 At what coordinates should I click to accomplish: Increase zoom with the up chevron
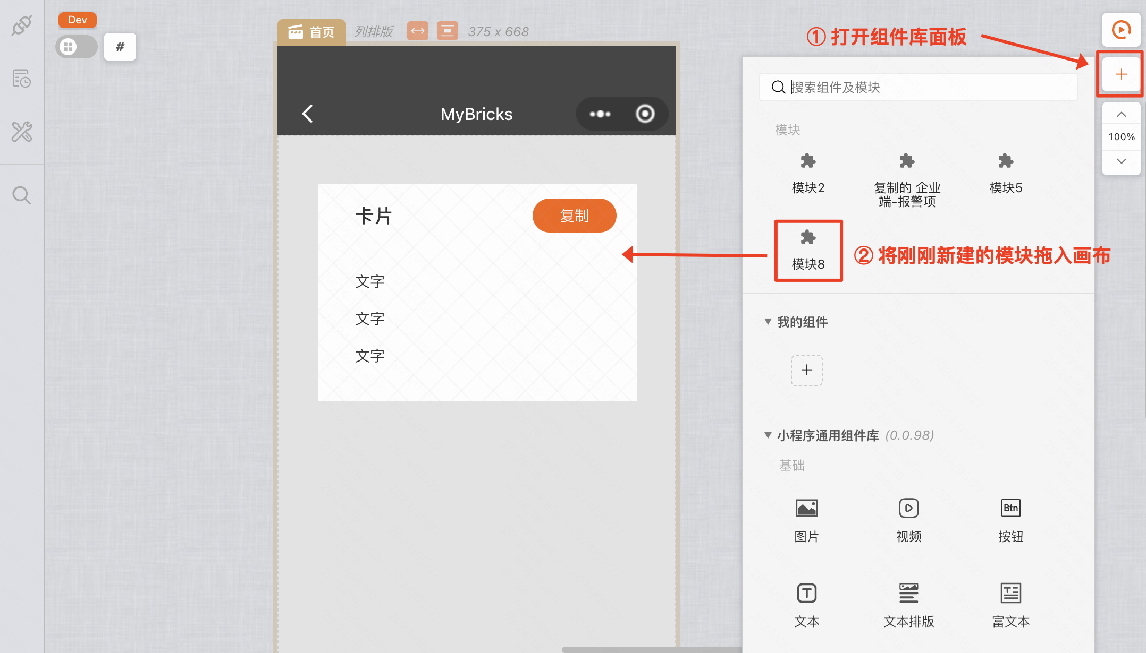tap(1122, 114)
